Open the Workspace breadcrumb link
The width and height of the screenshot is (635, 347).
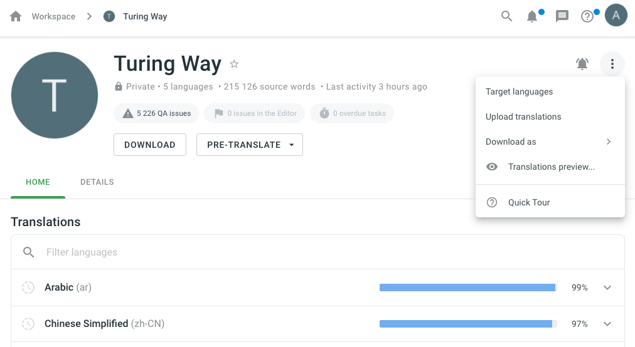click(x=53, y=16)
